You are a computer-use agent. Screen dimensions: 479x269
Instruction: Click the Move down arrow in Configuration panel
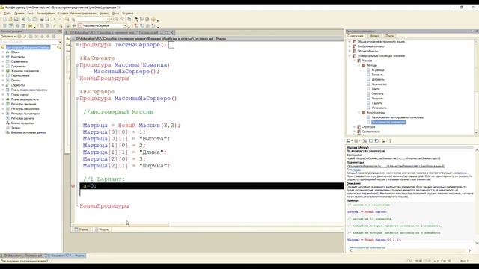pos(48,37)
